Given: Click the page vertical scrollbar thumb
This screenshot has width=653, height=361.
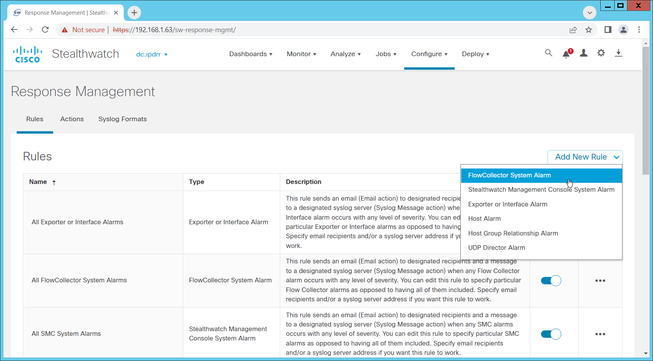Looking at the screenshot, I should coord(646,110).
